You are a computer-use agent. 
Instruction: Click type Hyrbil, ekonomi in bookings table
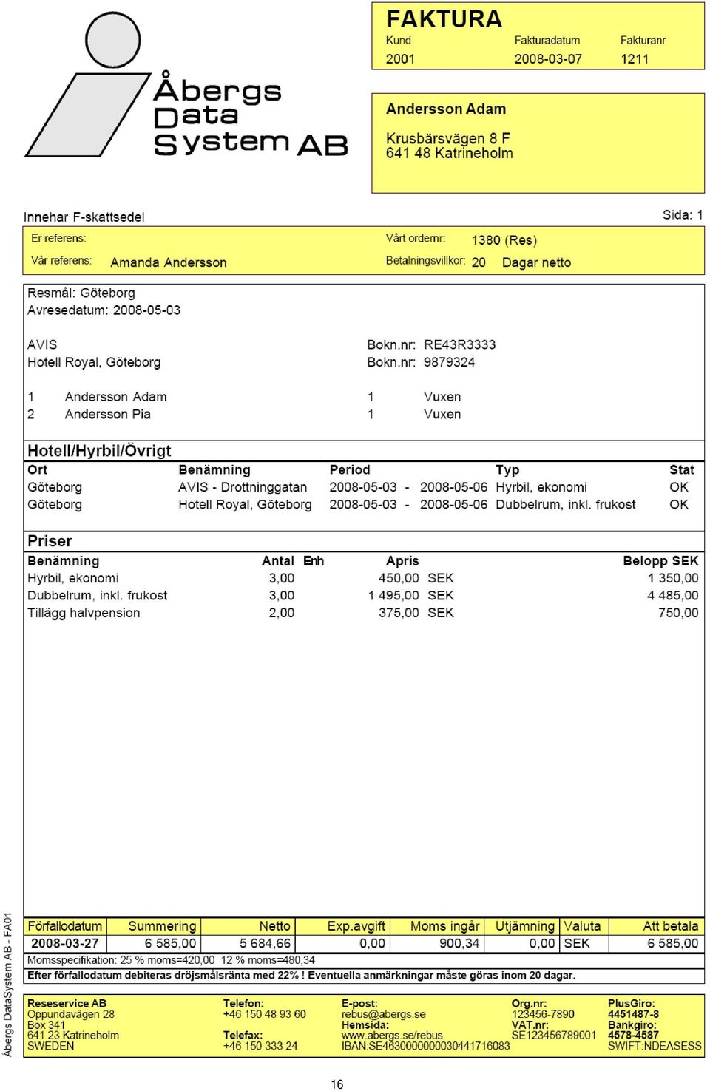click(541, 487)
